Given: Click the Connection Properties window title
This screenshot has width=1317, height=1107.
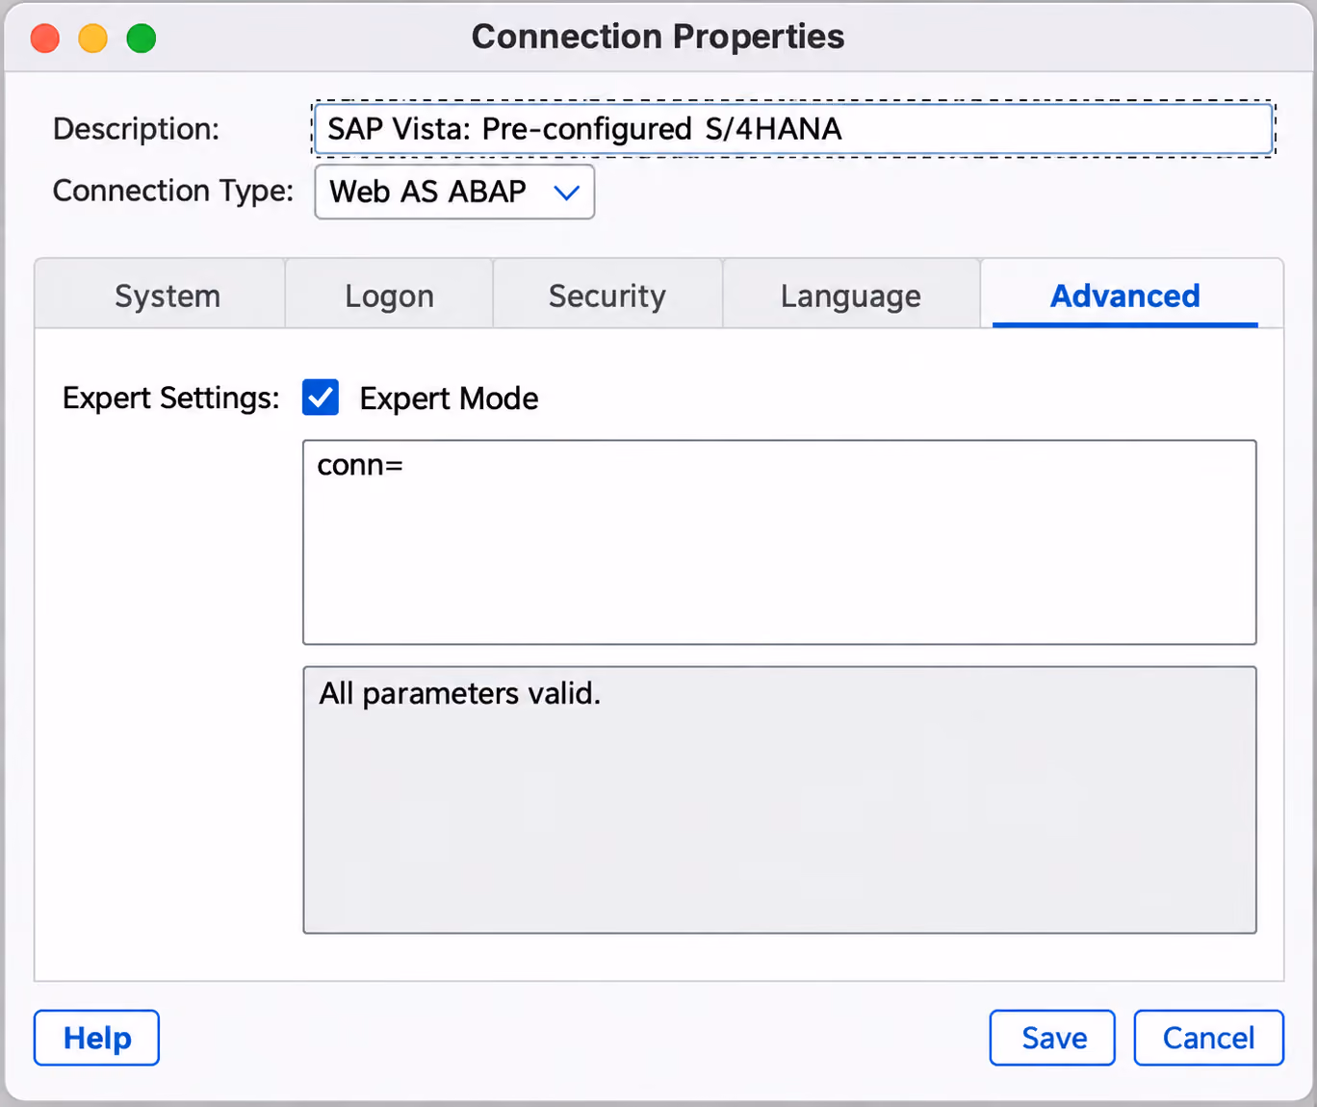Looking at the screenshot, I should [658, 37].
